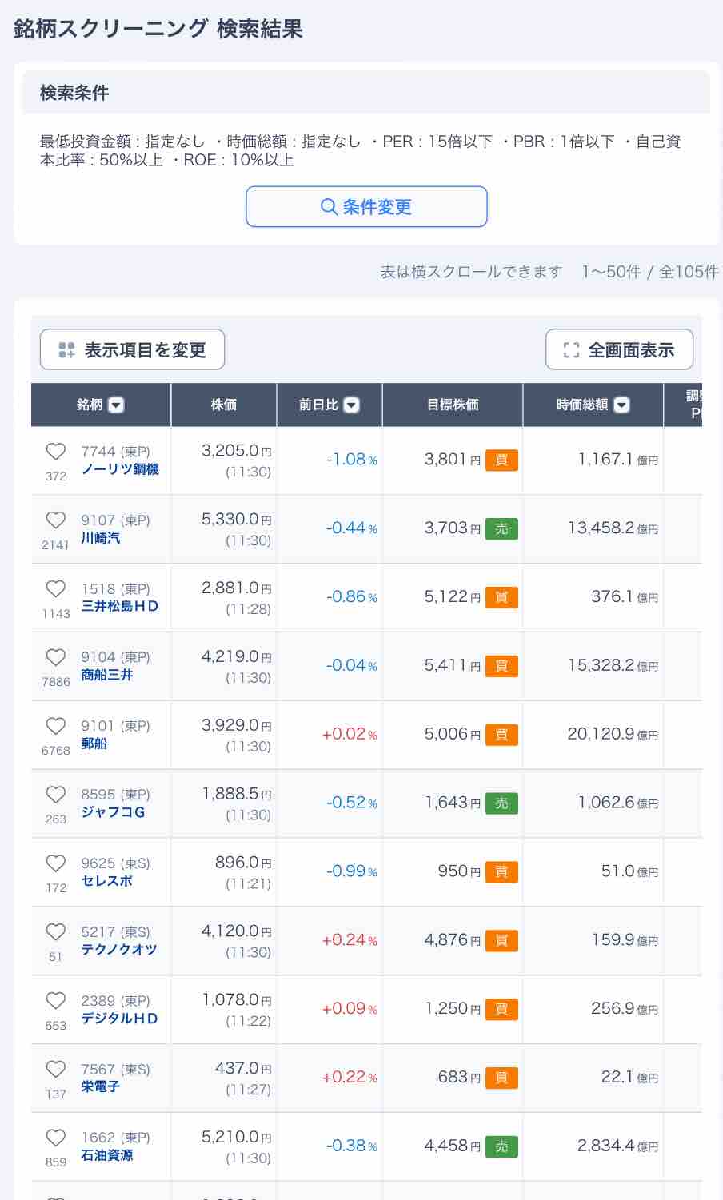
Task: Click the magnifier icon in 条件変更
Action: (329, 207)
